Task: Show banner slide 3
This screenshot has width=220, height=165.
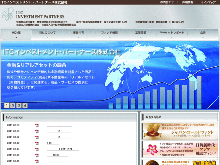Action: pos(19,106)
